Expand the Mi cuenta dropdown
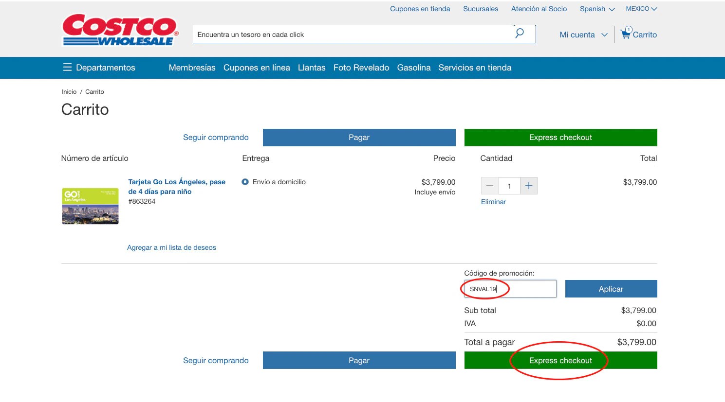 (x=584, y=35)
